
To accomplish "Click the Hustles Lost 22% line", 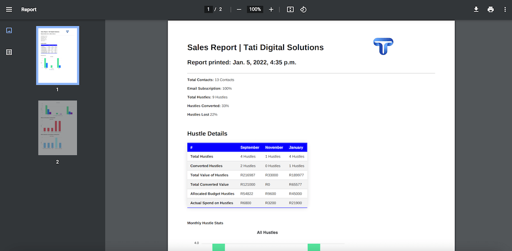I will (x=202, y=115).
